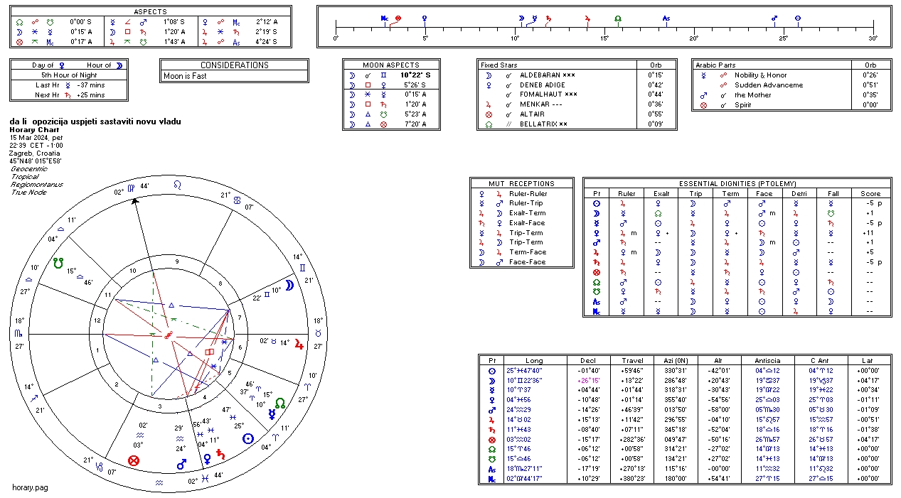The image size is (901, 498).
Task: Select the Part of Fortune marker on the ruler
Action: pyautogui.click(x=398, y=18)
